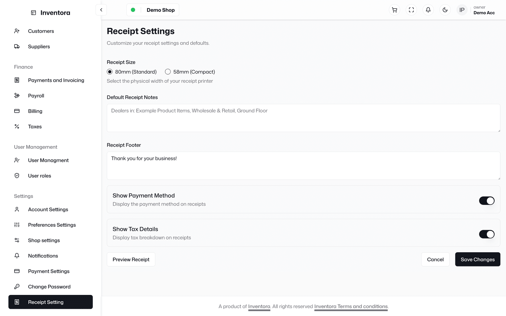Viewport: 506px width, 316px height.
Task: Click the Payroll icon in sidebar
Action: coord(17,96)
